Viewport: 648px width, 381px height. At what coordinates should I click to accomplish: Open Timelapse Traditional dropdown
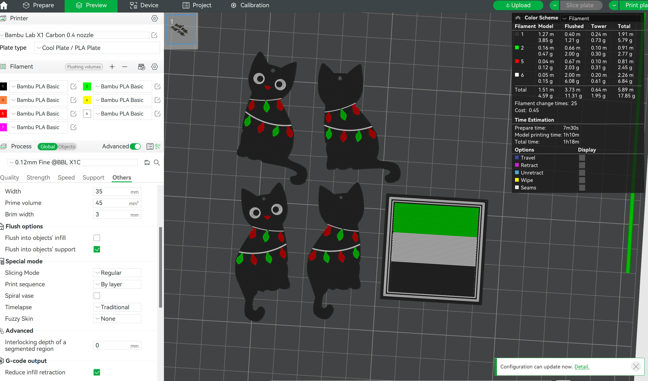coord(117,307)
